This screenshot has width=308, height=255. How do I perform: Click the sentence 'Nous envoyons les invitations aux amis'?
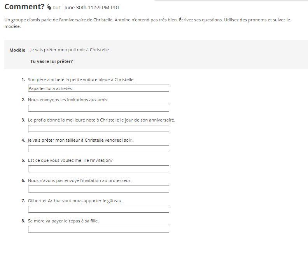[68, 100]
